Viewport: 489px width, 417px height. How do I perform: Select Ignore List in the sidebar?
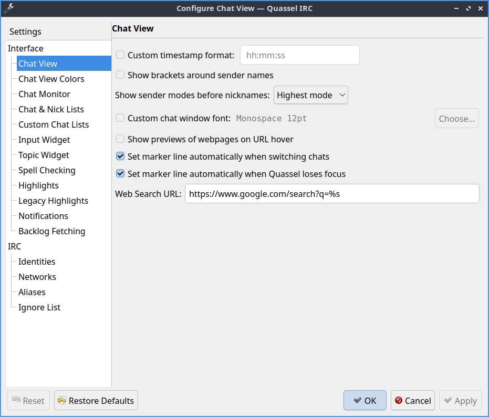click(39, 307)
